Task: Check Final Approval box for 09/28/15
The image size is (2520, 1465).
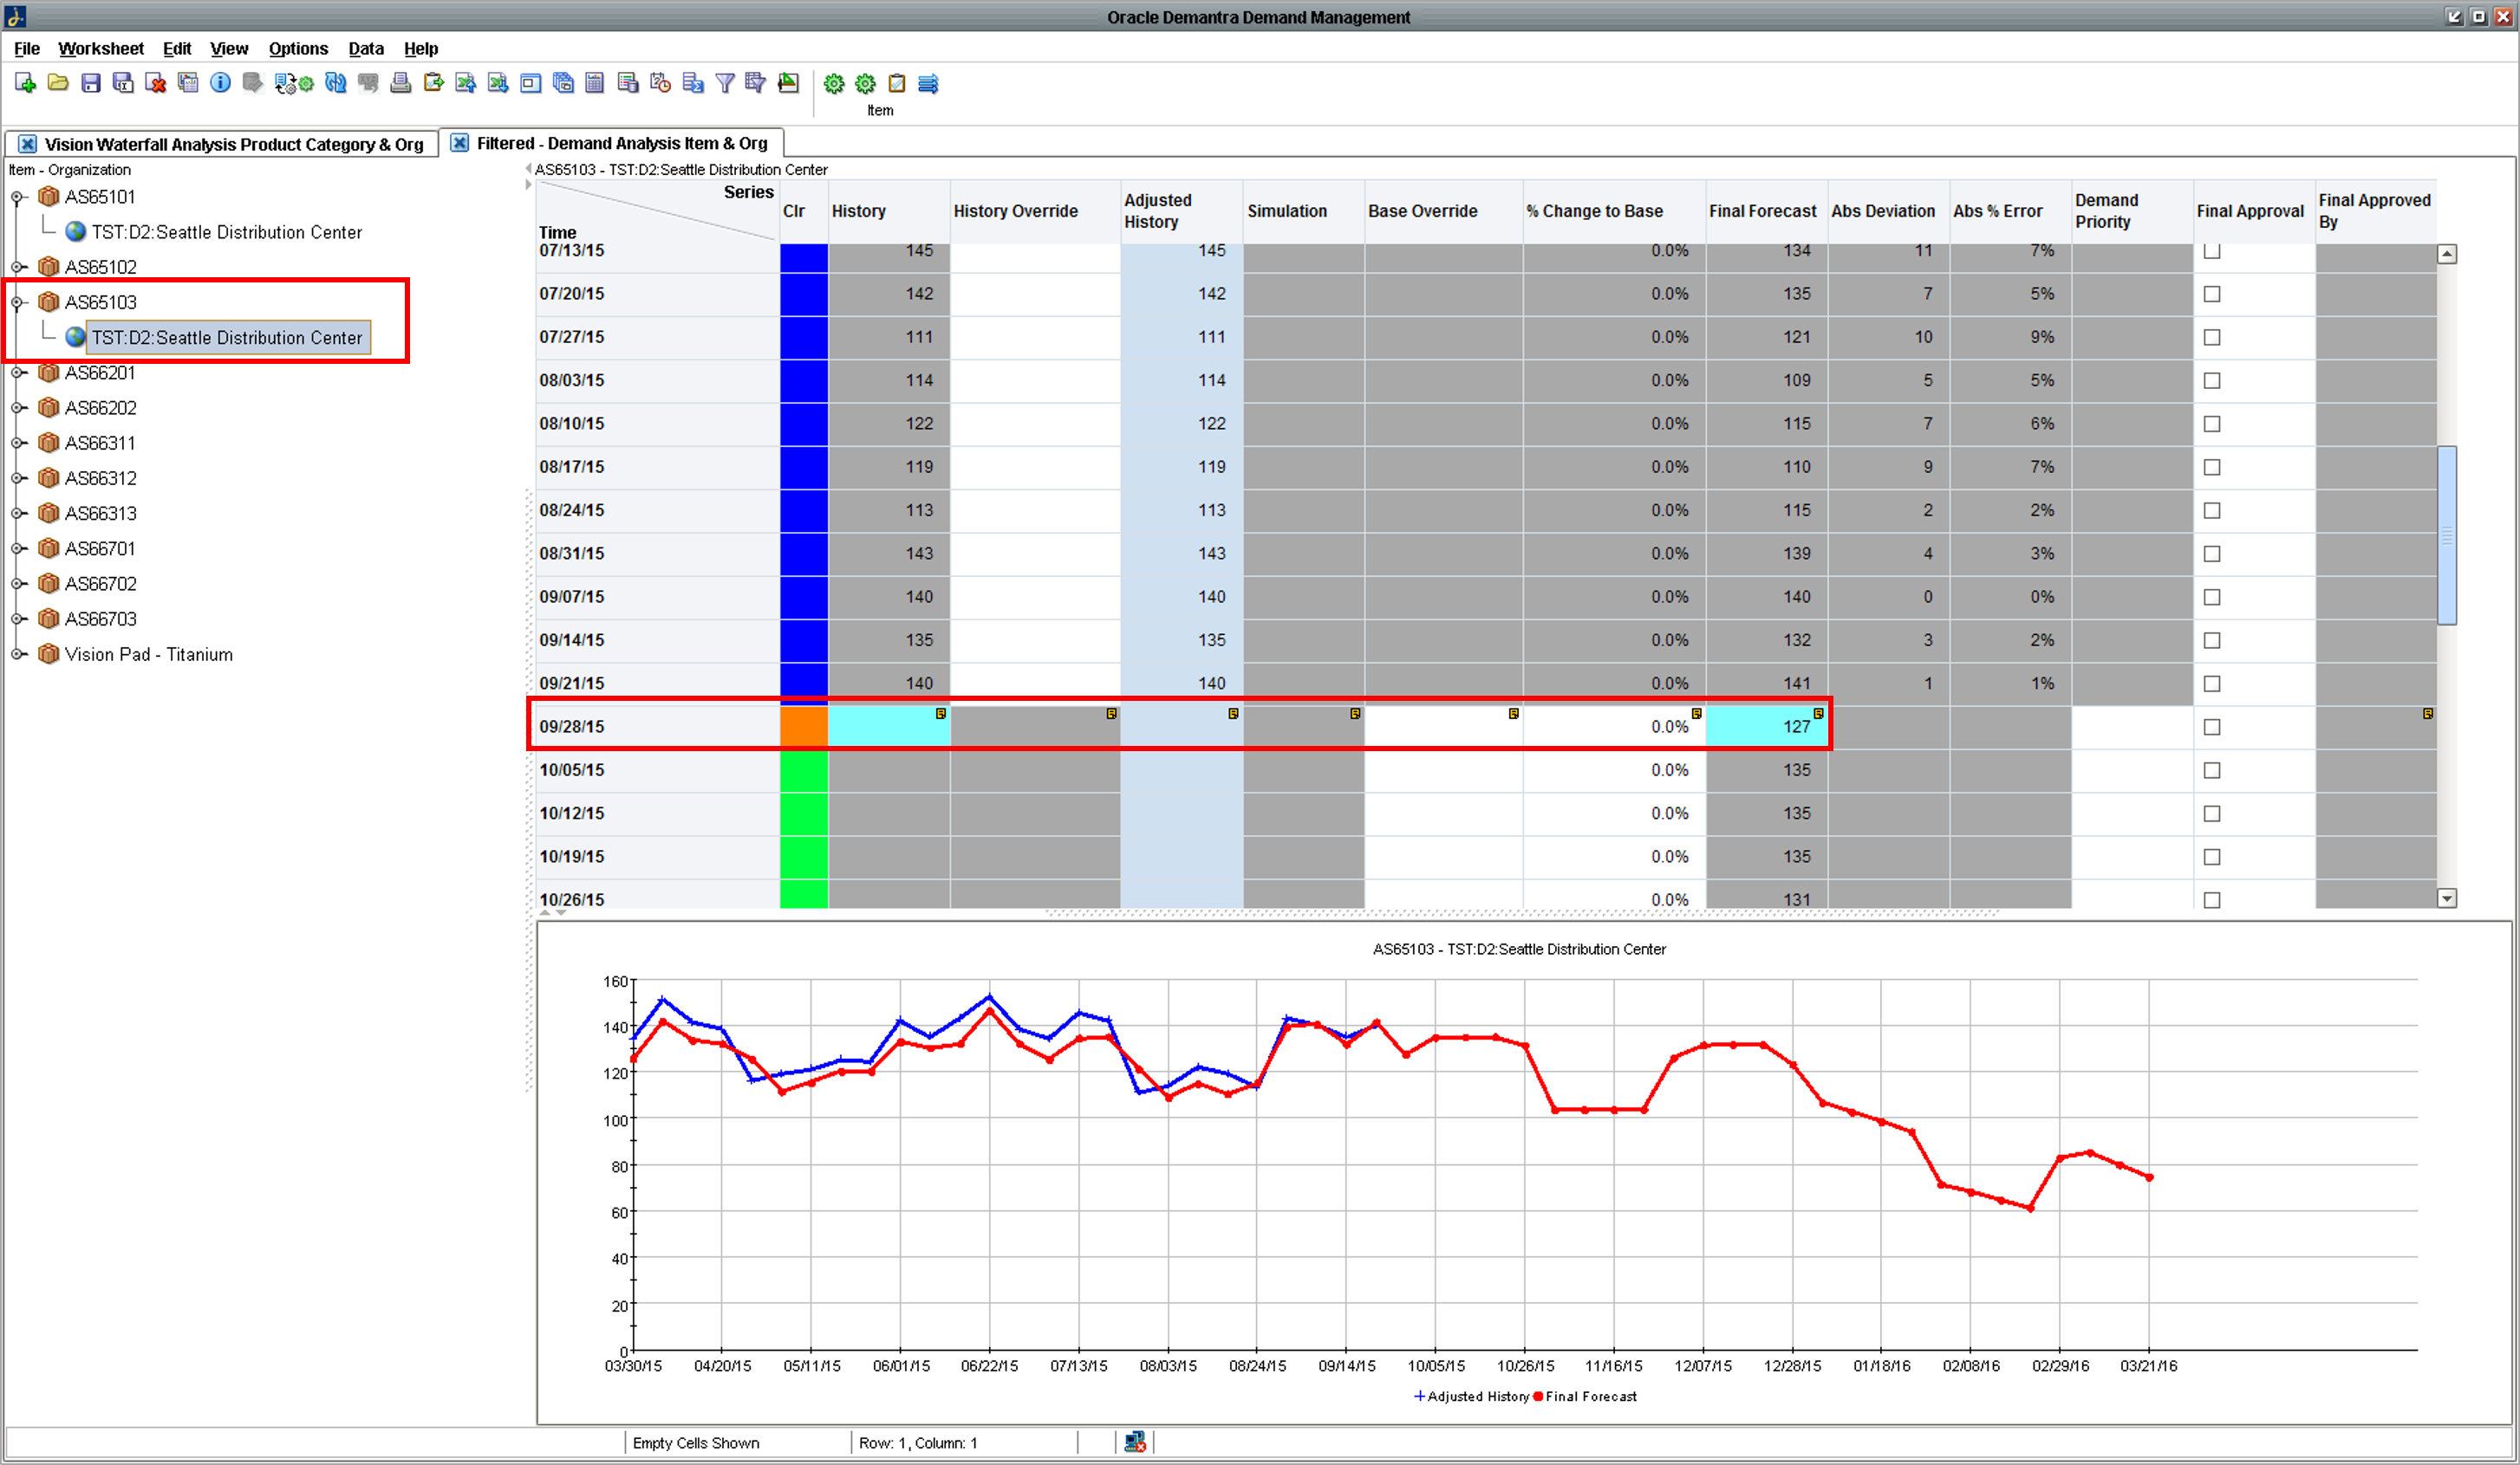Action: pos(2212,728)
